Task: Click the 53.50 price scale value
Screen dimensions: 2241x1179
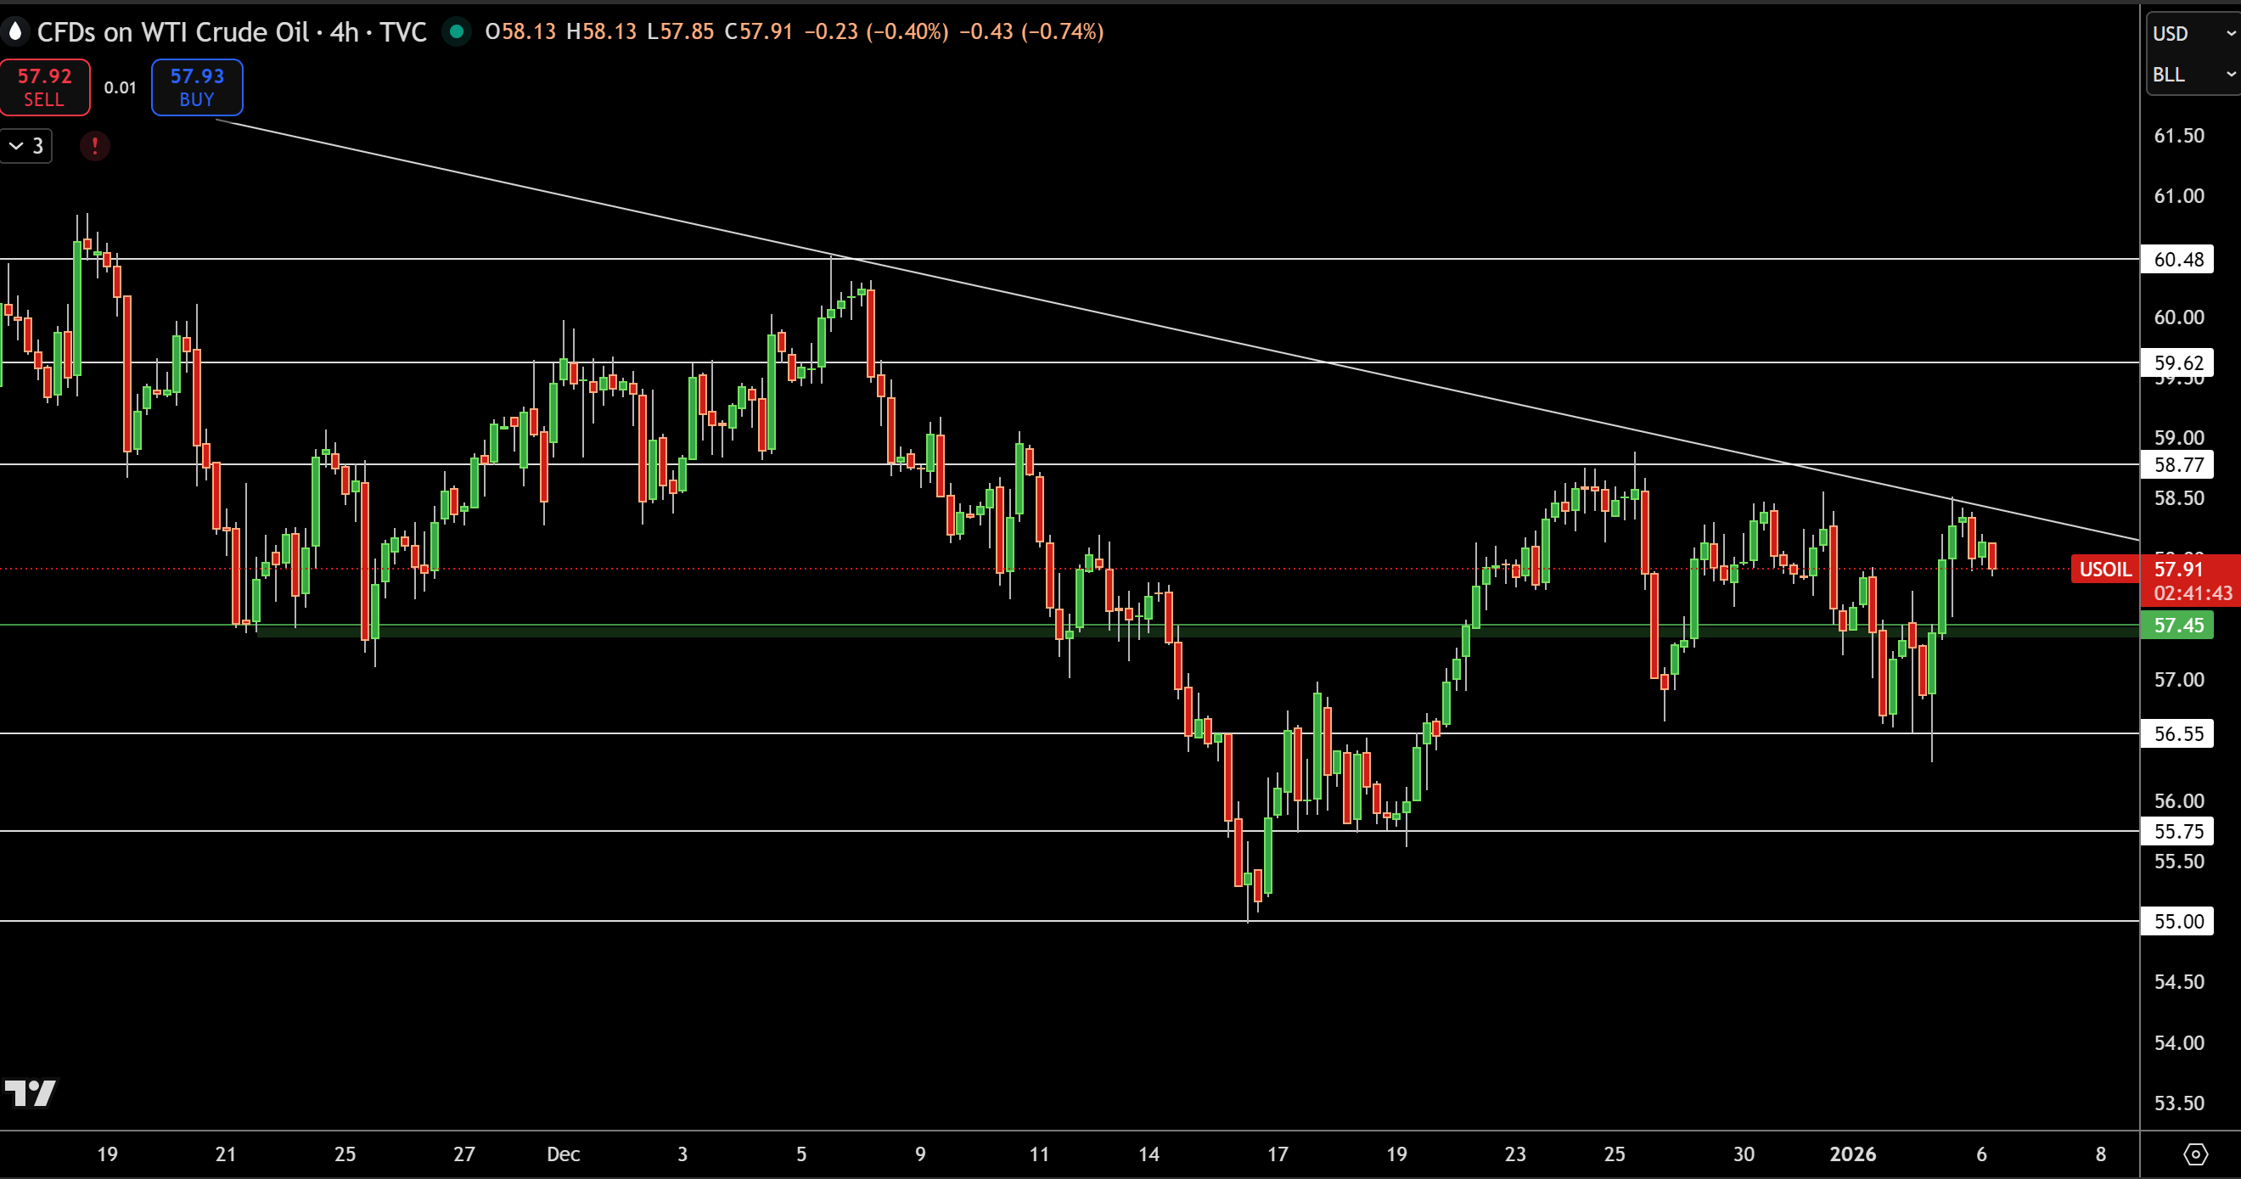Action: click(x=2178, y=1103)
